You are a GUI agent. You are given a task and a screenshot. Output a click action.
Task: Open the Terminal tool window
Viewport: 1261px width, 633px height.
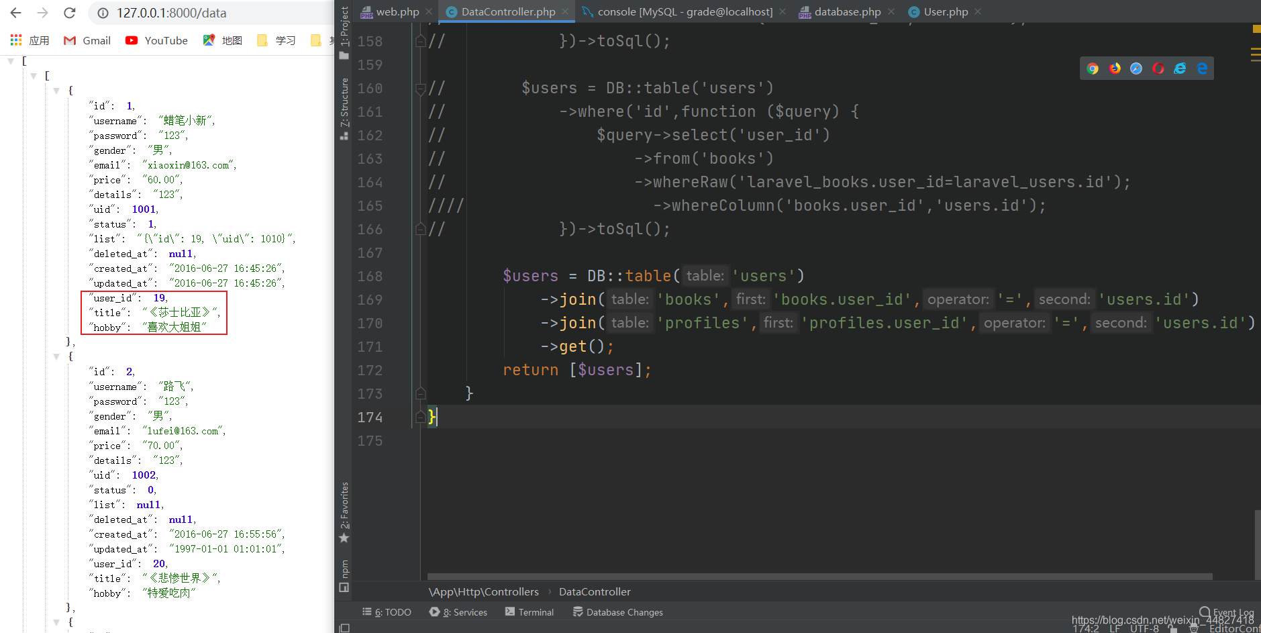[529, 612]
